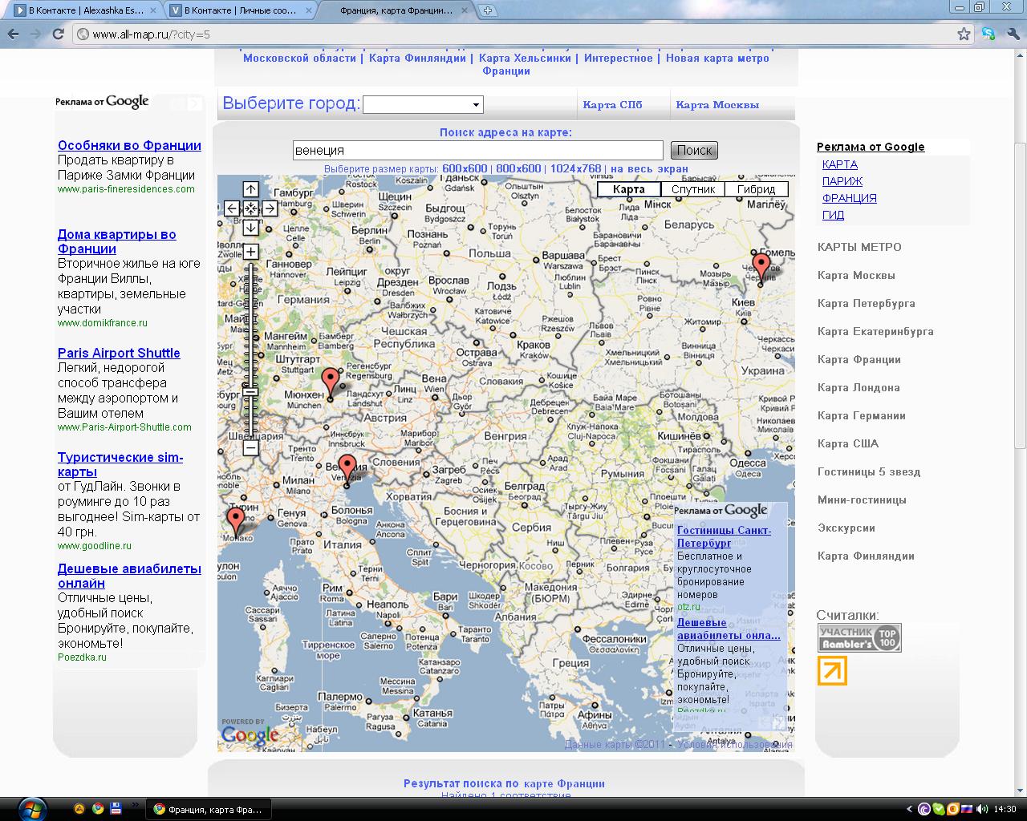The width and height of the screenshot is (1027, 821).
Task: Open 'Дешевые авиабилеты онлайн' ad in left column
Action: click(x=129, y=576)
